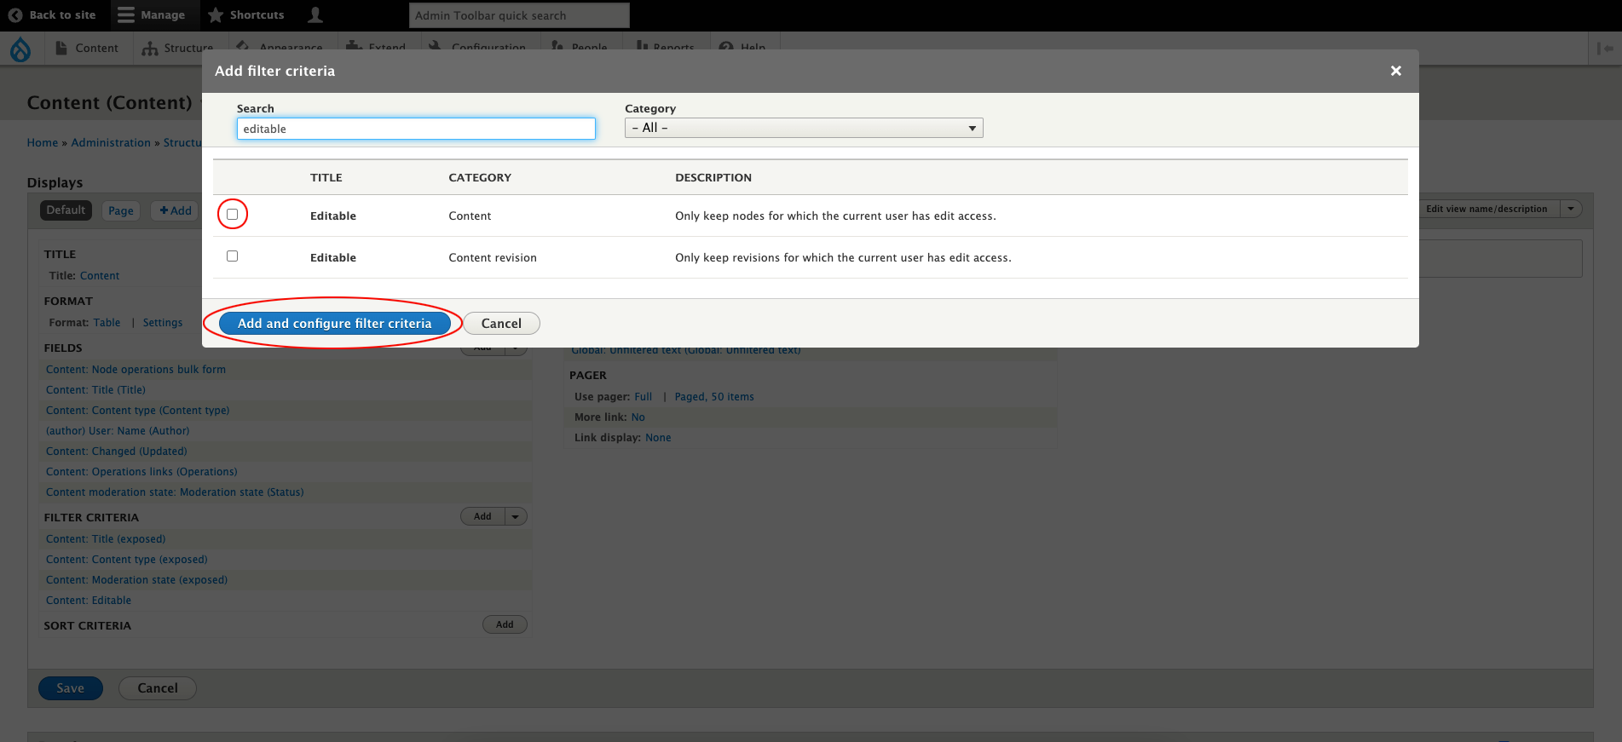Expand the Filter criteria Add dropdown arrow

pos(517,516)
